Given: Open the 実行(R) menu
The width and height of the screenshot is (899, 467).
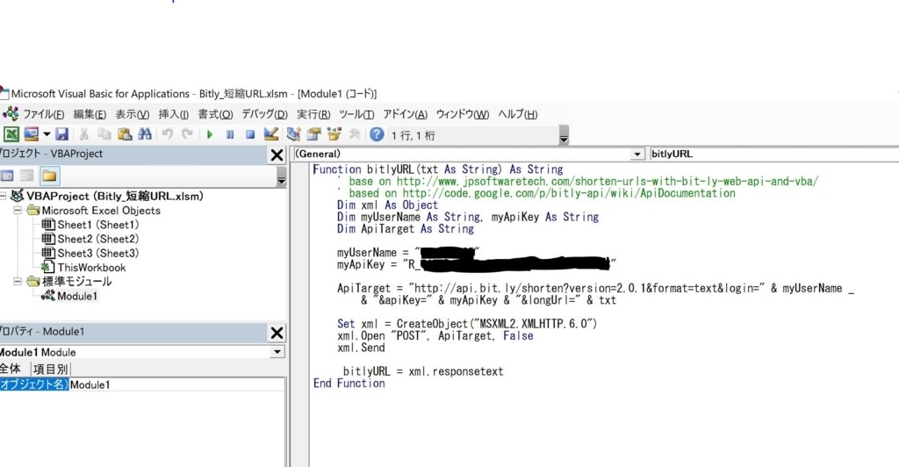Looking at the screenshot, I should [313, 115].
